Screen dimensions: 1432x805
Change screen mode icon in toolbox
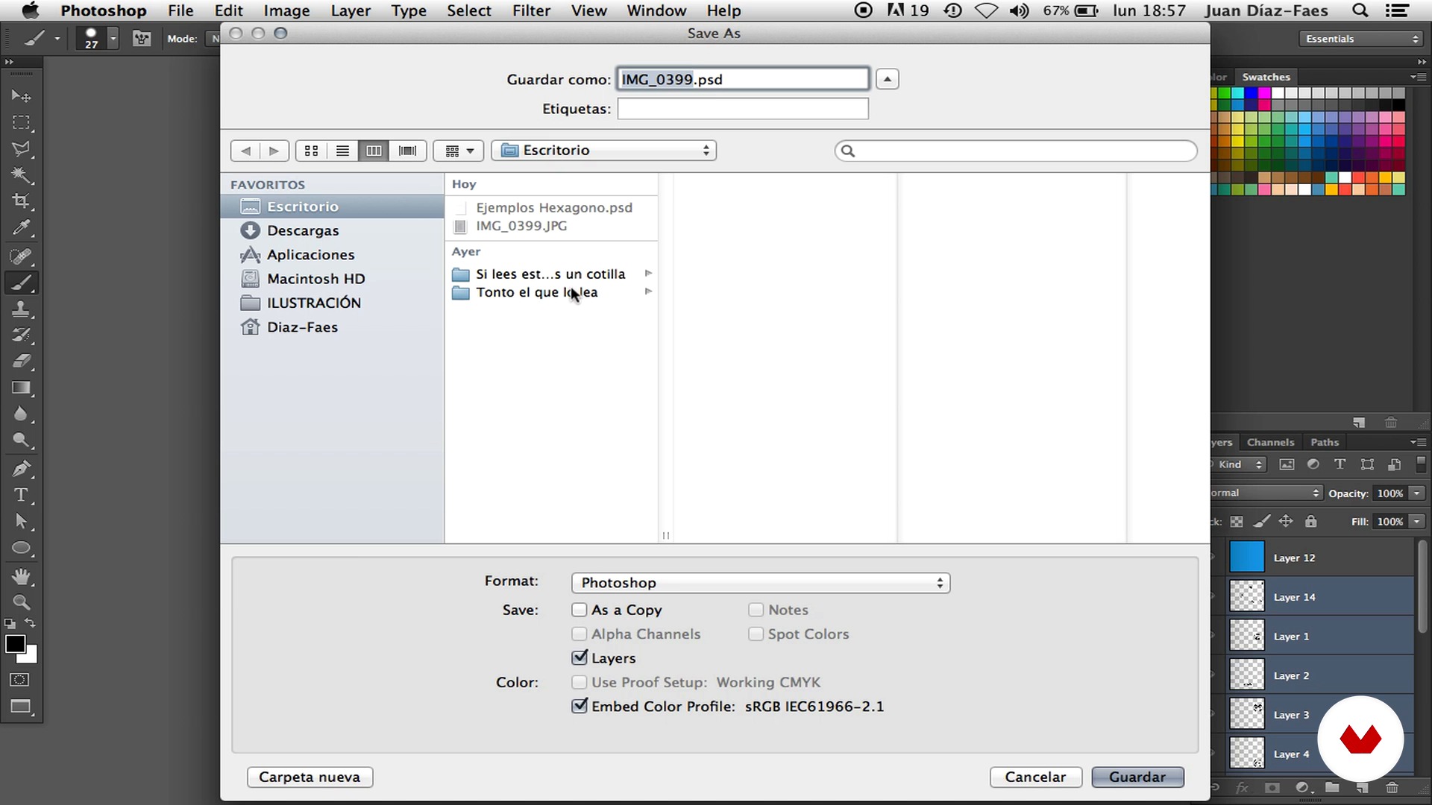coord(20,707)
